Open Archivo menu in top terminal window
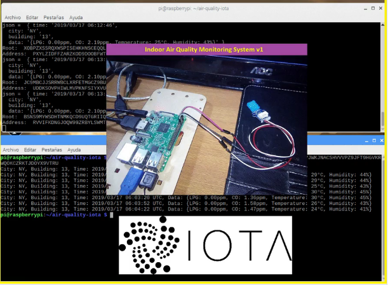Screen dimensions: 388x285 (x=13, y=17)
